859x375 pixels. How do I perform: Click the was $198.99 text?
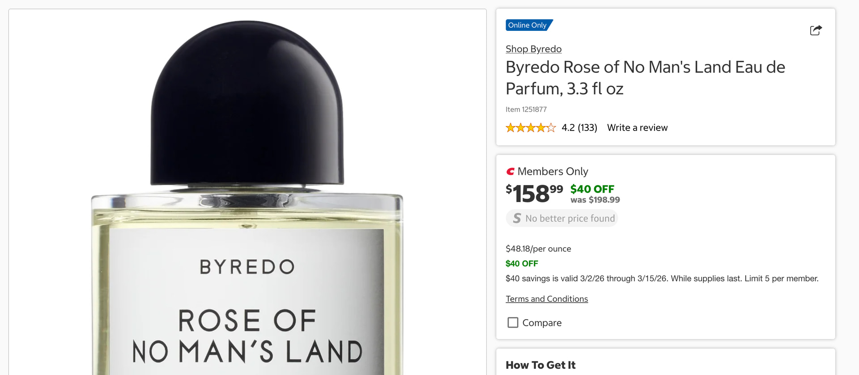(x=595, y=200)
